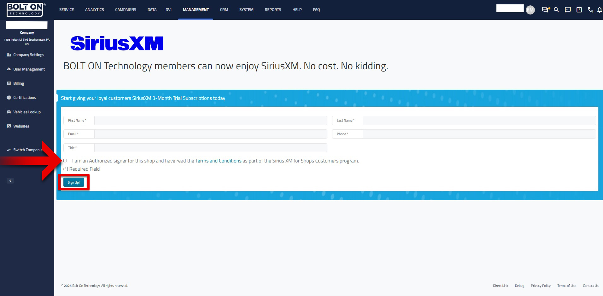Image resolution: width=603 pixels, height=296 pixels.
Task: Open the REPORTS menu
Action: pyautogui.click(x=273, y=10)
